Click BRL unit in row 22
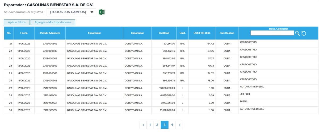Viewport: 319px width, 134px height. [x=182, y=51]
